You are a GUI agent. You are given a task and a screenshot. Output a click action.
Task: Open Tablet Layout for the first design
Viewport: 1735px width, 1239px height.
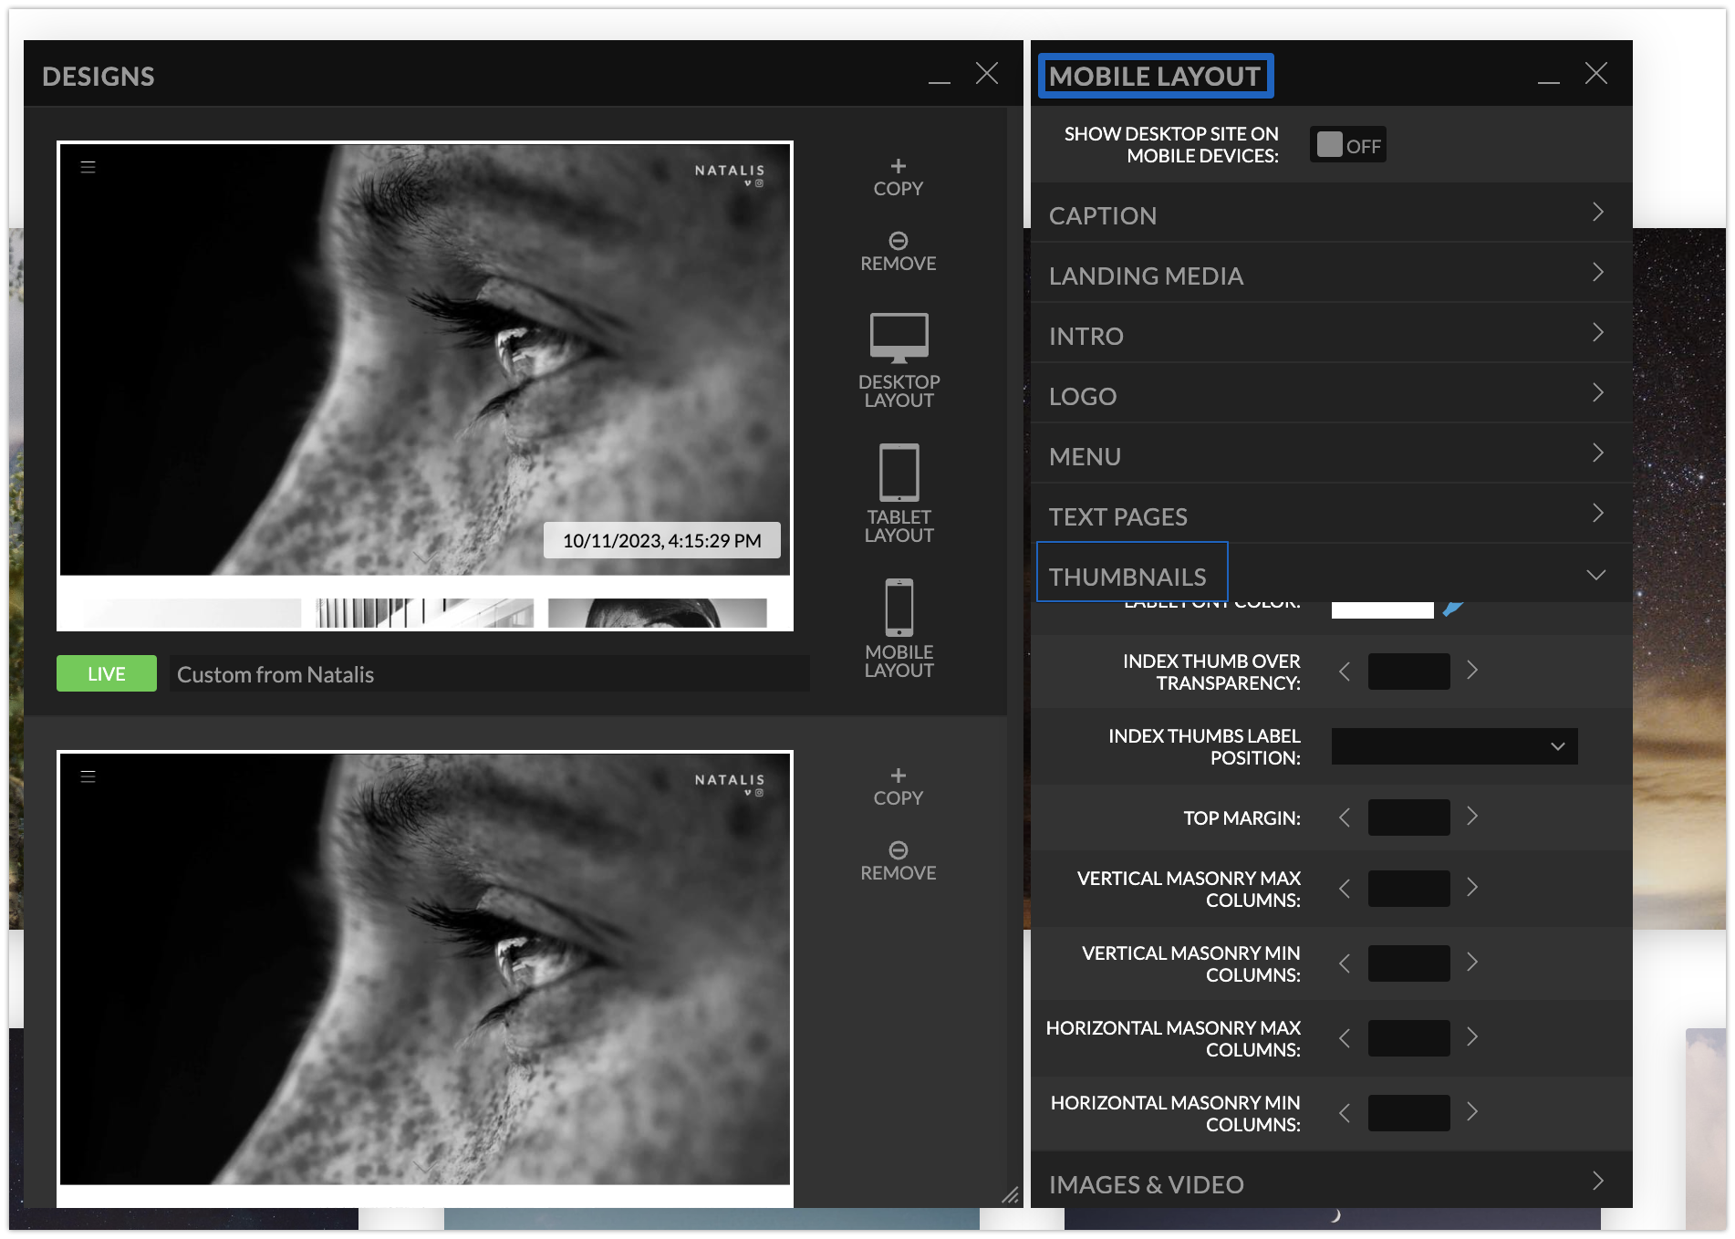coord(899,495)
